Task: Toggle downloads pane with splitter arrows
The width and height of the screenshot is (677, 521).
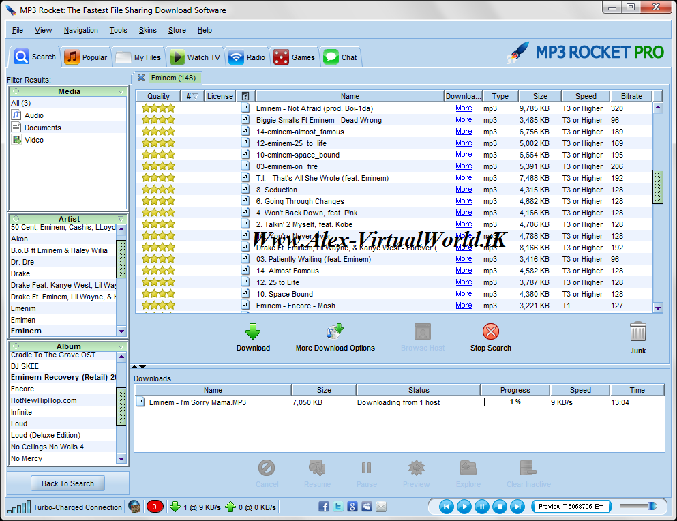Action: (138, 366)
